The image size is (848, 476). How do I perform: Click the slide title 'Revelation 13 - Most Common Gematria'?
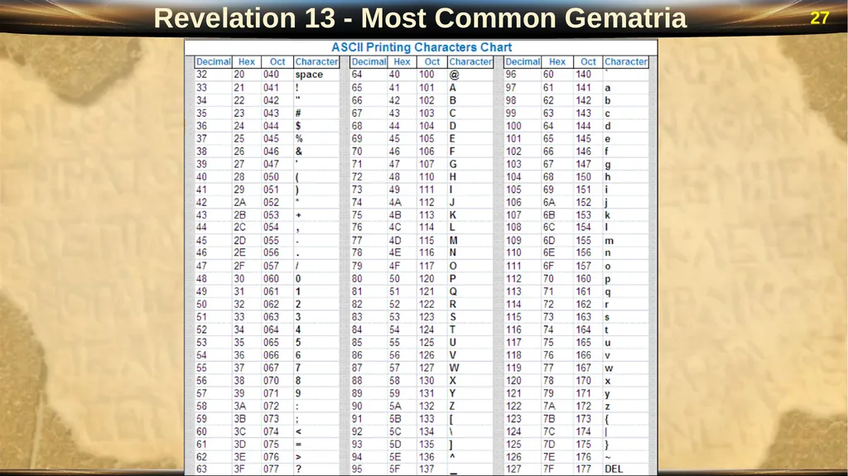tap(420, 18)
